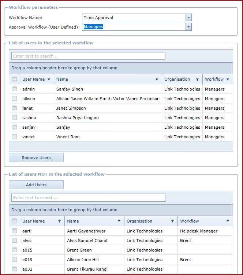This screenshot has width=243, height=275.
Task: Toggle select-all checkbox in upper grid header
Action: (x=15, y=79)
